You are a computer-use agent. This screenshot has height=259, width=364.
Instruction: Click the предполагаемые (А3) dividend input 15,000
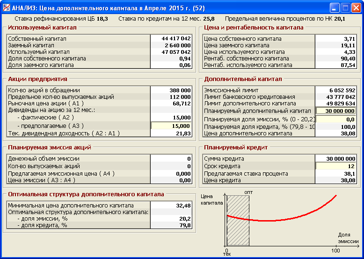pos(171,126)
